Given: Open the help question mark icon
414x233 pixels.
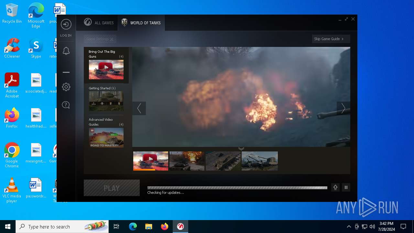Looking at the screenshot, I should [x=66, y=105].
